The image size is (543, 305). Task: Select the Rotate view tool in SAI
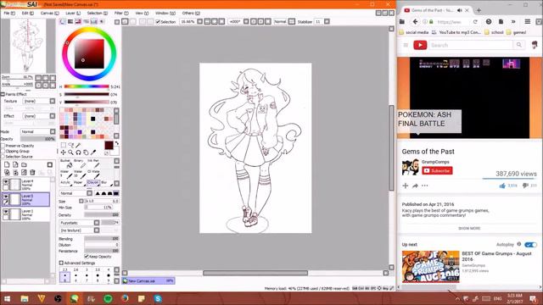(x=78, y=152)
